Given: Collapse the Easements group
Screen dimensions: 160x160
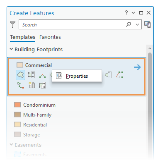Looking at the screenshot, I should [11, 145].
